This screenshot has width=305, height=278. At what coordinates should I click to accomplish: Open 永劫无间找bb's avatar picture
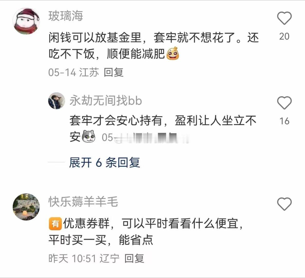(56, 101)
